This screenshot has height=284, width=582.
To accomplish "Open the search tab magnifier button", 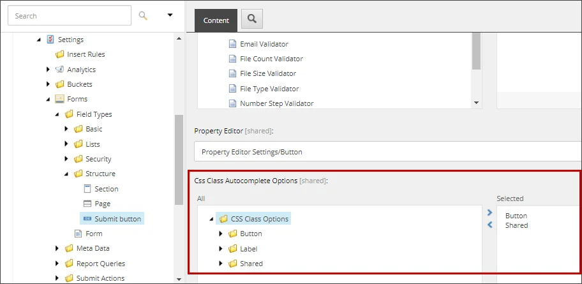I will tap(252, 19).
